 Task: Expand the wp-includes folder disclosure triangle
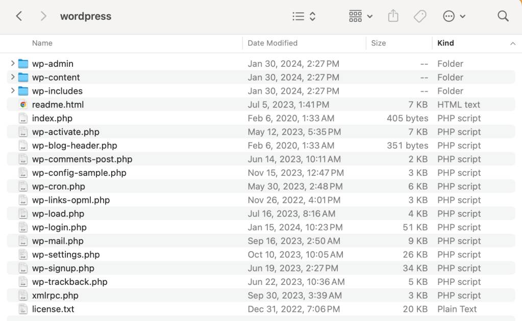(x=12, y=91)
